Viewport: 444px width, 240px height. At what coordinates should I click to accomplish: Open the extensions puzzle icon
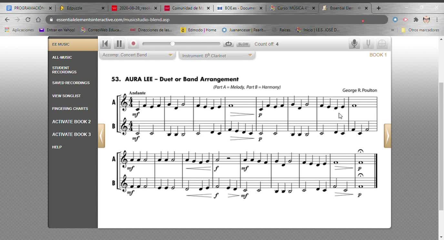416,20
